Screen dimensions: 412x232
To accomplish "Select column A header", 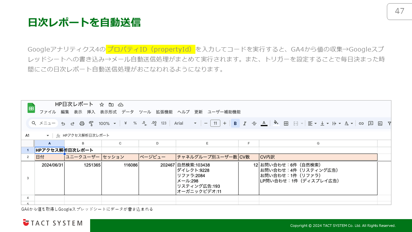I will coord(49,143).
